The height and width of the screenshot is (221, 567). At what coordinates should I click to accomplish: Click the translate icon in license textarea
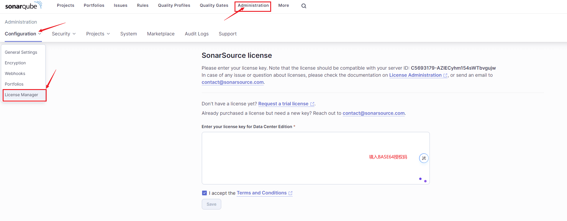click(424, 158)
